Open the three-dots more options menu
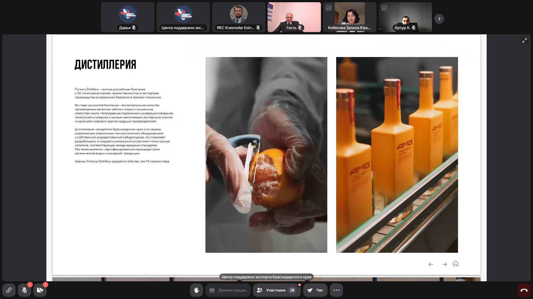The height and width of the screenshot is (299, 533). click(336, 290)
